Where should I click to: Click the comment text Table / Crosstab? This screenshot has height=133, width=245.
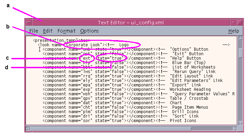point(189,98)
